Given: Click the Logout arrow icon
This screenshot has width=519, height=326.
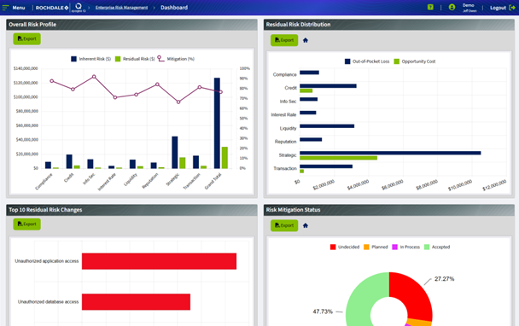Looking at the screenshot, I should [512, 8].
